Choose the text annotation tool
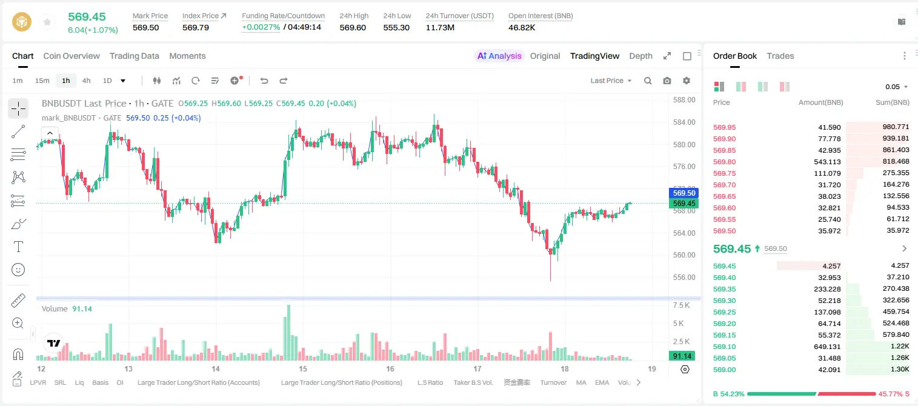The image size is (918, 406). click(x=18, y=247)
